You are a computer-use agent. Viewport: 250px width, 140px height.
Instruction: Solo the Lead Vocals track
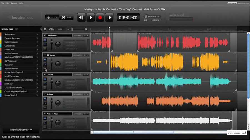click(45, 45)
